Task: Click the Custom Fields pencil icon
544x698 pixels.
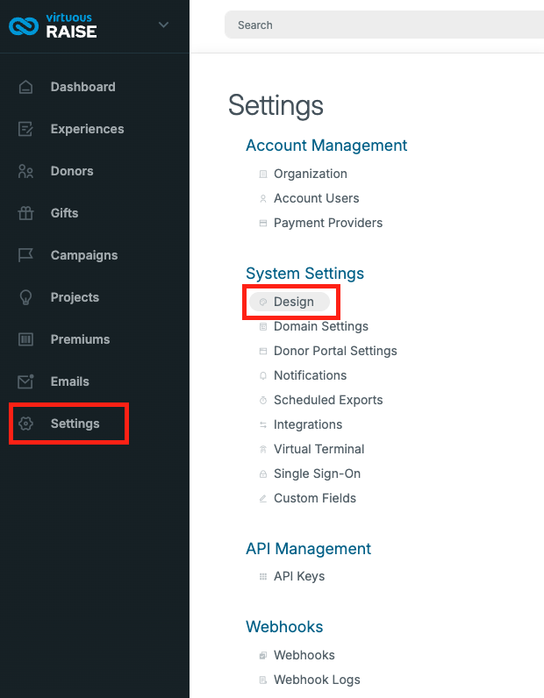Action: tap(263, 499)
